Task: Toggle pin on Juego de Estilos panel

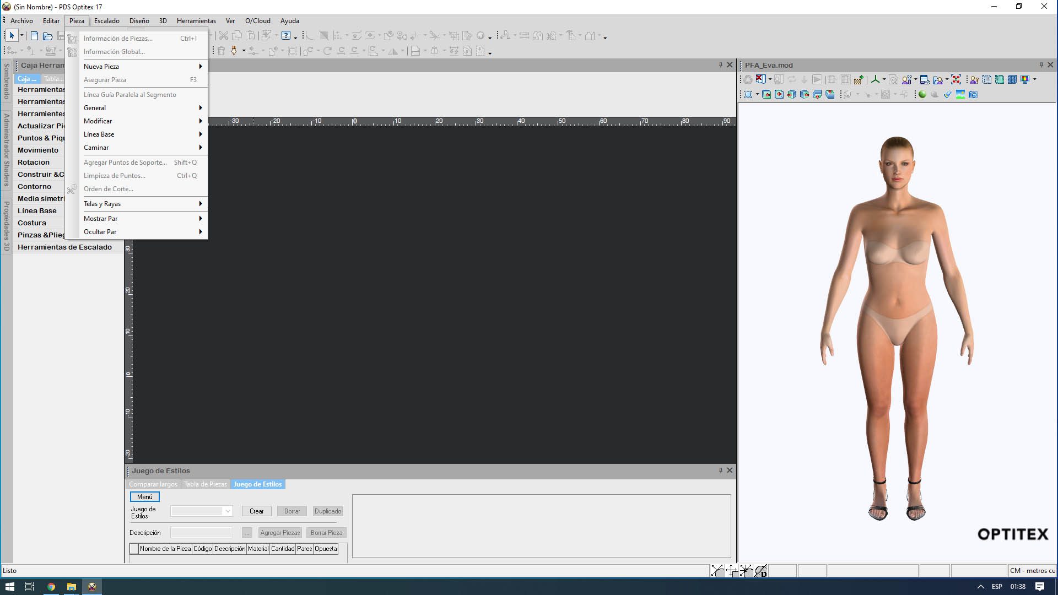Action: pyautogui.click(x=720, y=470)
